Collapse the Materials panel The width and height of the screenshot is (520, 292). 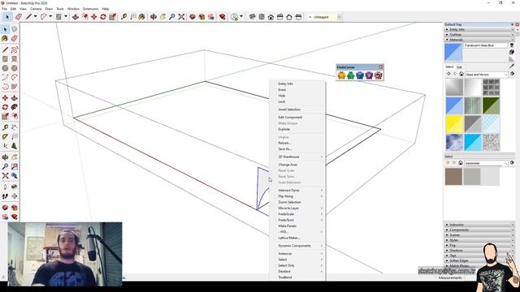(479, 40)
